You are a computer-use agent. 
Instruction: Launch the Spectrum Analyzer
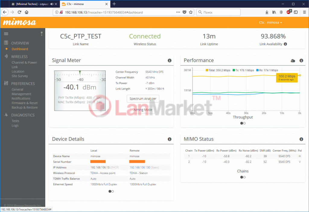pyautogui.click(x=143, y=99)
